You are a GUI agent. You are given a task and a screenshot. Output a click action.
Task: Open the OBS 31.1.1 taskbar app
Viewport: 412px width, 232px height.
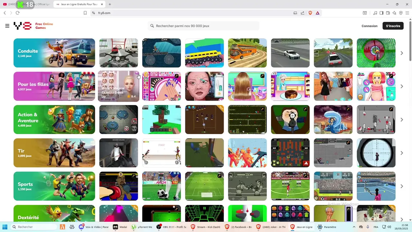172,227
